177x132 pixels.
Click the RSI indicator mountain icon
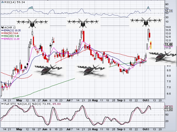pos(2,2)
